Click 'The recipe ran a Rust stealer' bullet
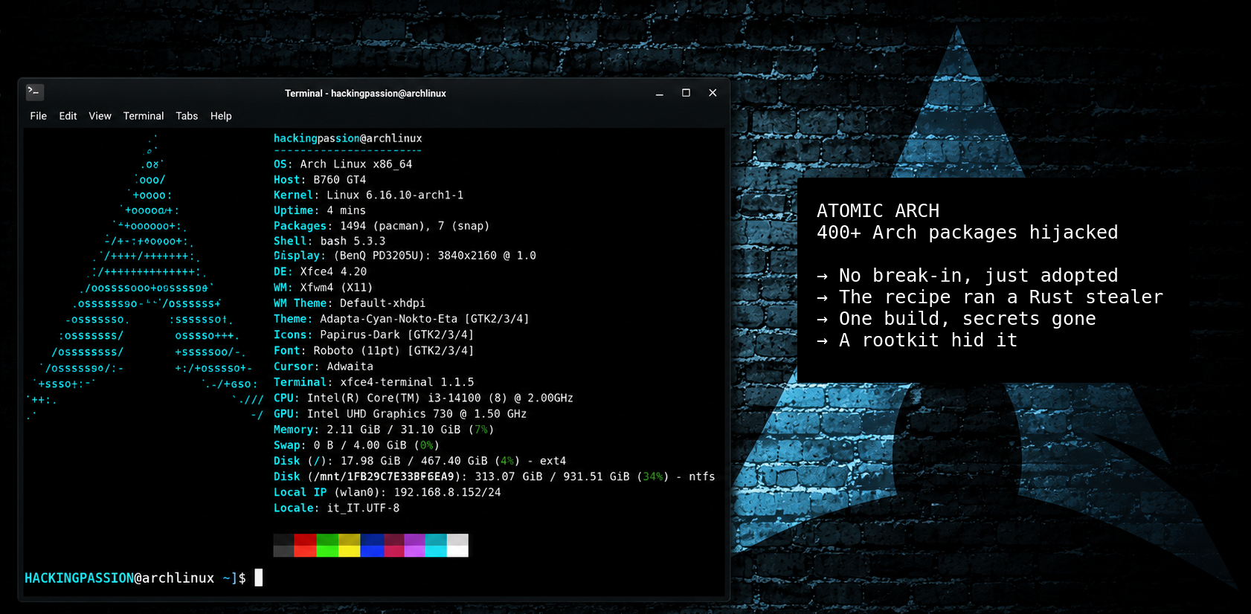Image resolution: width=1251 pixels, height=614 pixels. click(x=989, y=297)
